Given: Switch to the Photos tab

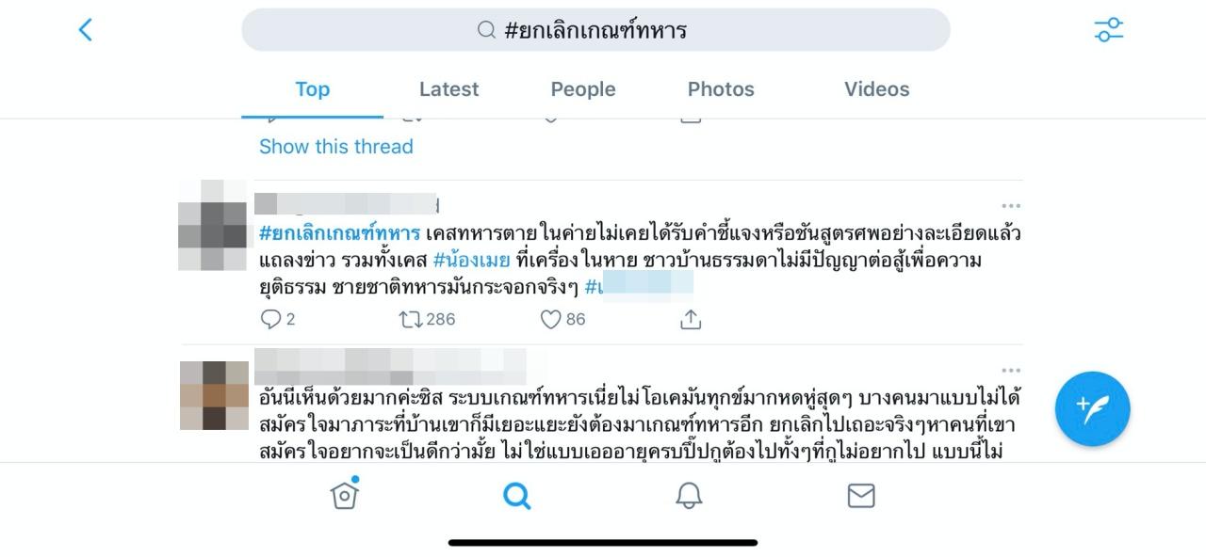Looking at the screenshot, I should tap(721, 89).
